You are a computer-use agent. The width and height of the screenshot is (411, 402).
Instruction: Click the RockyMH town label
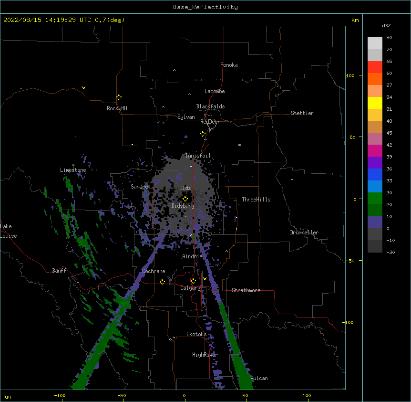(117, 108)
